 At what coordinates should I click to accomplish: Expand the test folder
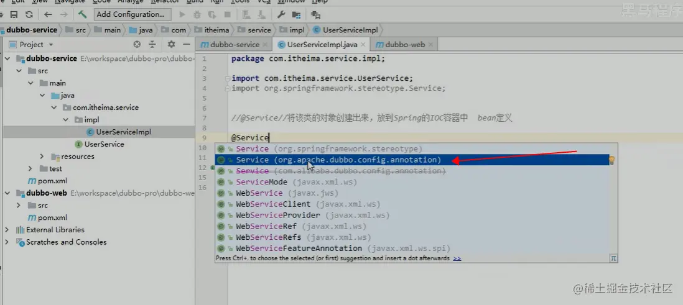click(30, 168)
